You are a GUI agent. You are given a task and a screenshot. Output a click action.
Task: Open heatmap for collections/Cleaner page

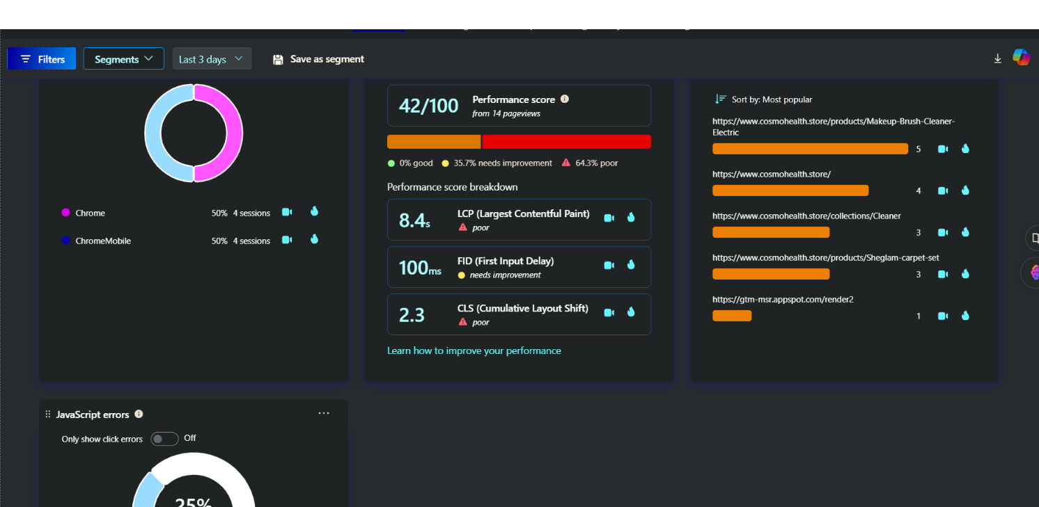965,232
